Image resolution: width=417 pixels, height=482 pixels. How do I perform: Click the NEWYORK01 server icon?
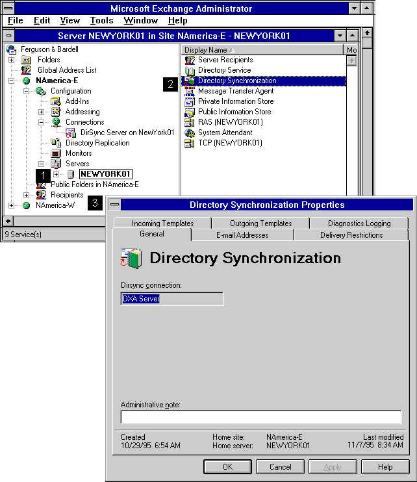pos(71,175)
